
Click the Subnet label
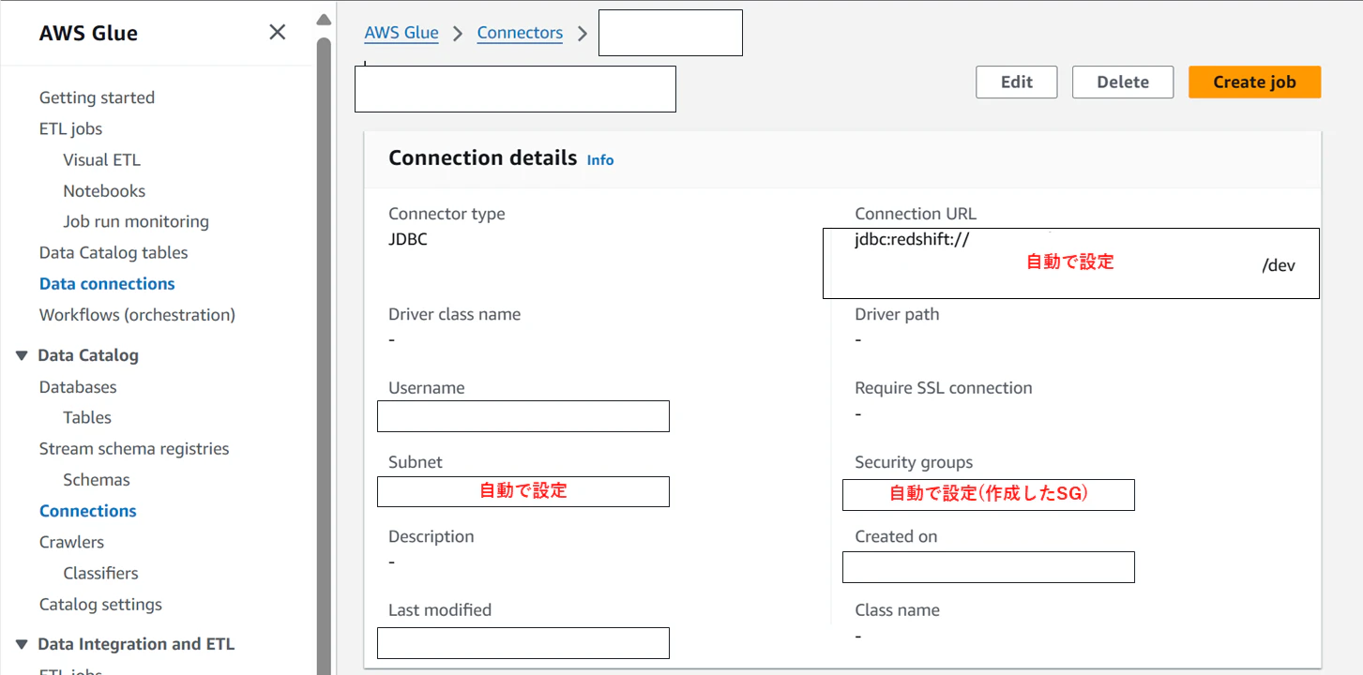pos(416,462)
